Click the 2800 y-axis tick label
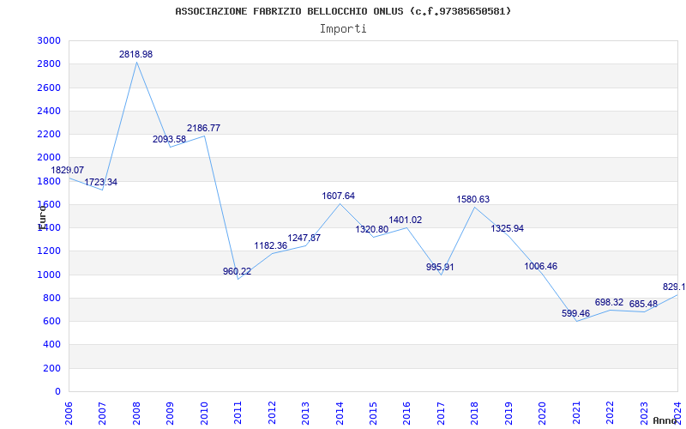 49,64
